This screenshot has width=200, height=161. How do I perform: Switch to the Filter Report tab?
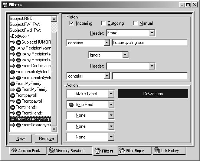tap(135, 151)
